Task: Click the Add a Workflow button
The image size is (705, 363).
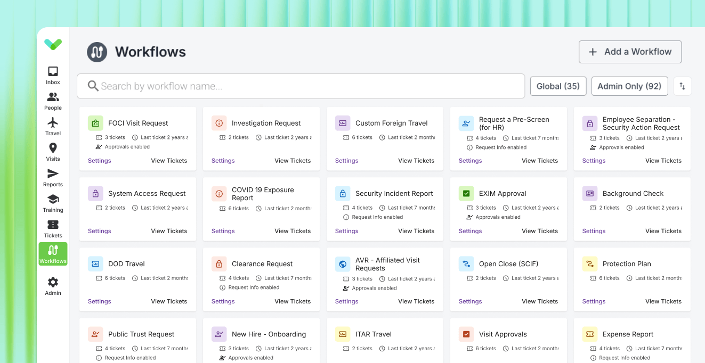Action: (x=630, y=52)
